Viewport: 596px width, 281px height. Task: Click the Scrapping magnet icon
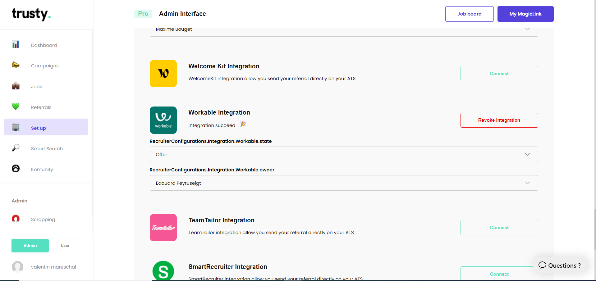point(16,219)
